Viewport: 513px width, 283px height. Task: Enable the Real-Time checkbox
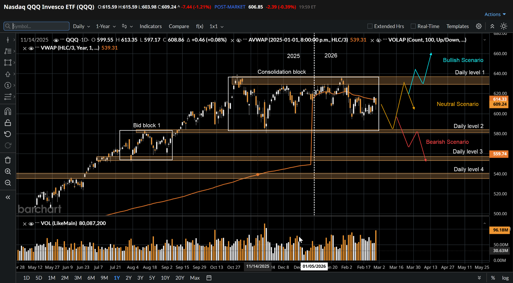click(413, 26)
